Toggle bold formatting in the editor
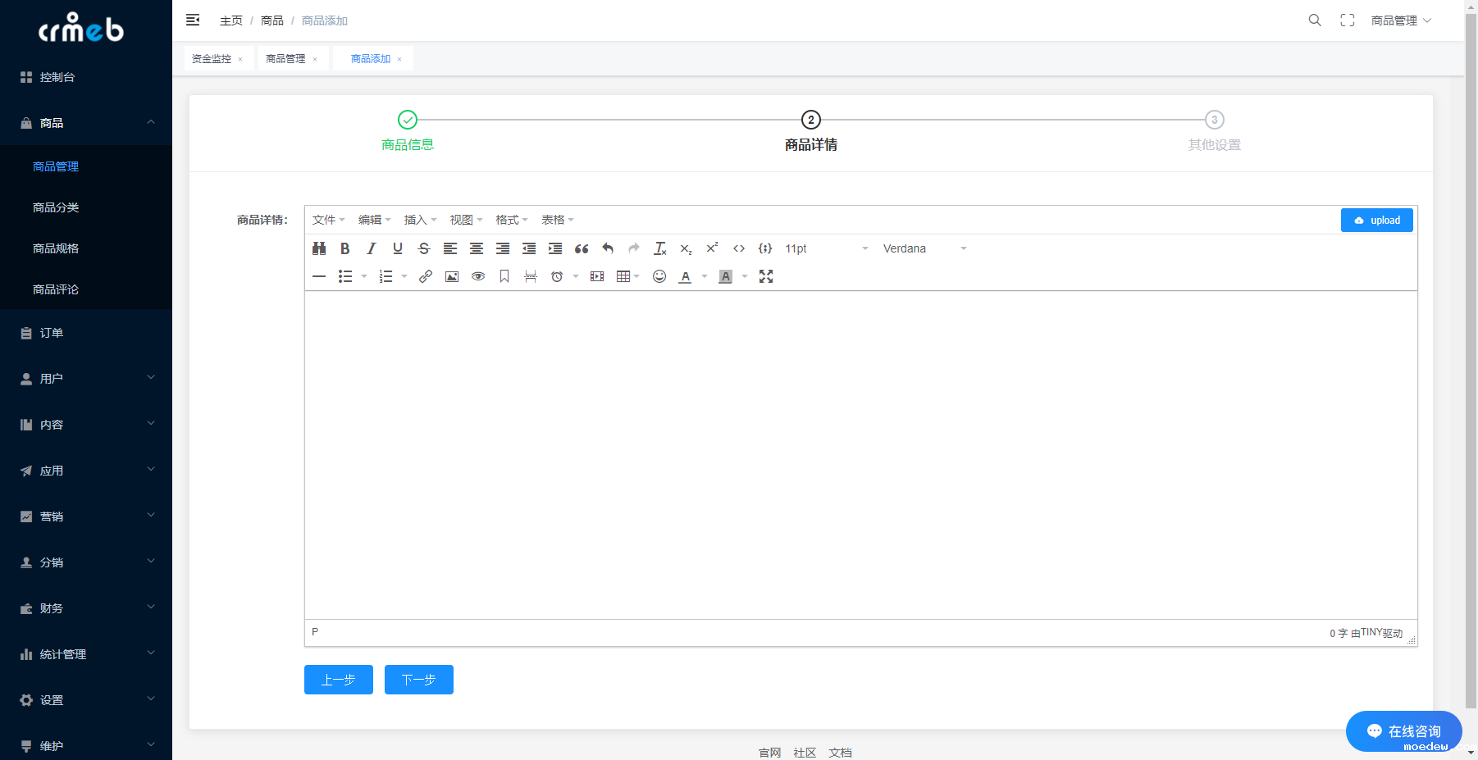The image size is (1478, 760). pyautogui.click(x=345, y=248)
